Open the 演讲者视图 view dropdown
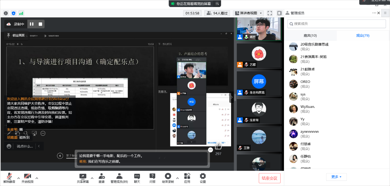Image resolution: width=390 pixels, height=186 pixels. [x=248, y=13]
